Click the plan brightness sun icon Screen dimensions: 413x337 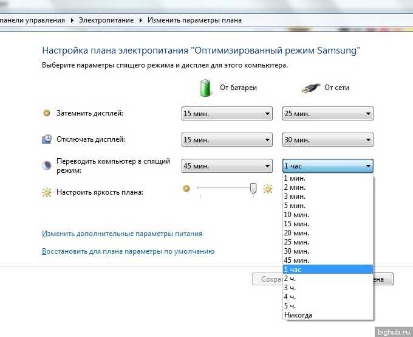point(47,192)
